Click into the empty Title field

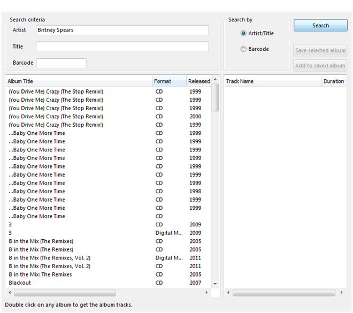[x=122, y=47]
